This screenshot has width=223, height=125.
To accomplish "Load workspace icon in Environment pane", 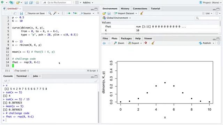I will [x=104, y=13].
